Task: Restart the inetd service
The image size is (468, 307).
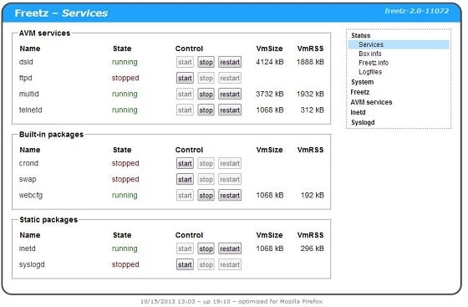Action: pos(230,248)
